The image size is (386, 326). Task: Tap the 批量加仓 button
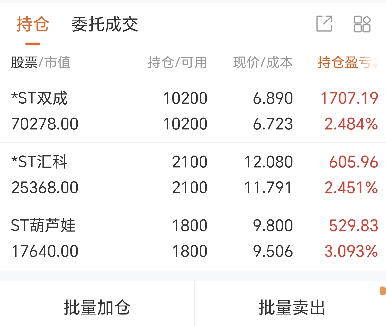(x=97, y=307)
